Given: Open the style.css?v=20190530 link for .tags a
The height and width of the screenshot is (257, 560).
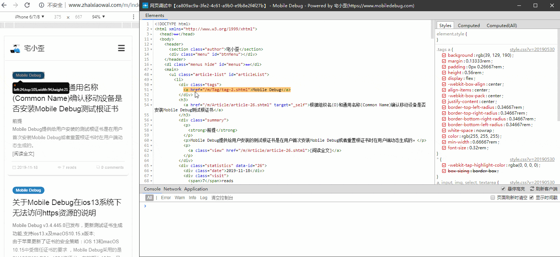Looking at the screenshot, I should click(532, 50).
